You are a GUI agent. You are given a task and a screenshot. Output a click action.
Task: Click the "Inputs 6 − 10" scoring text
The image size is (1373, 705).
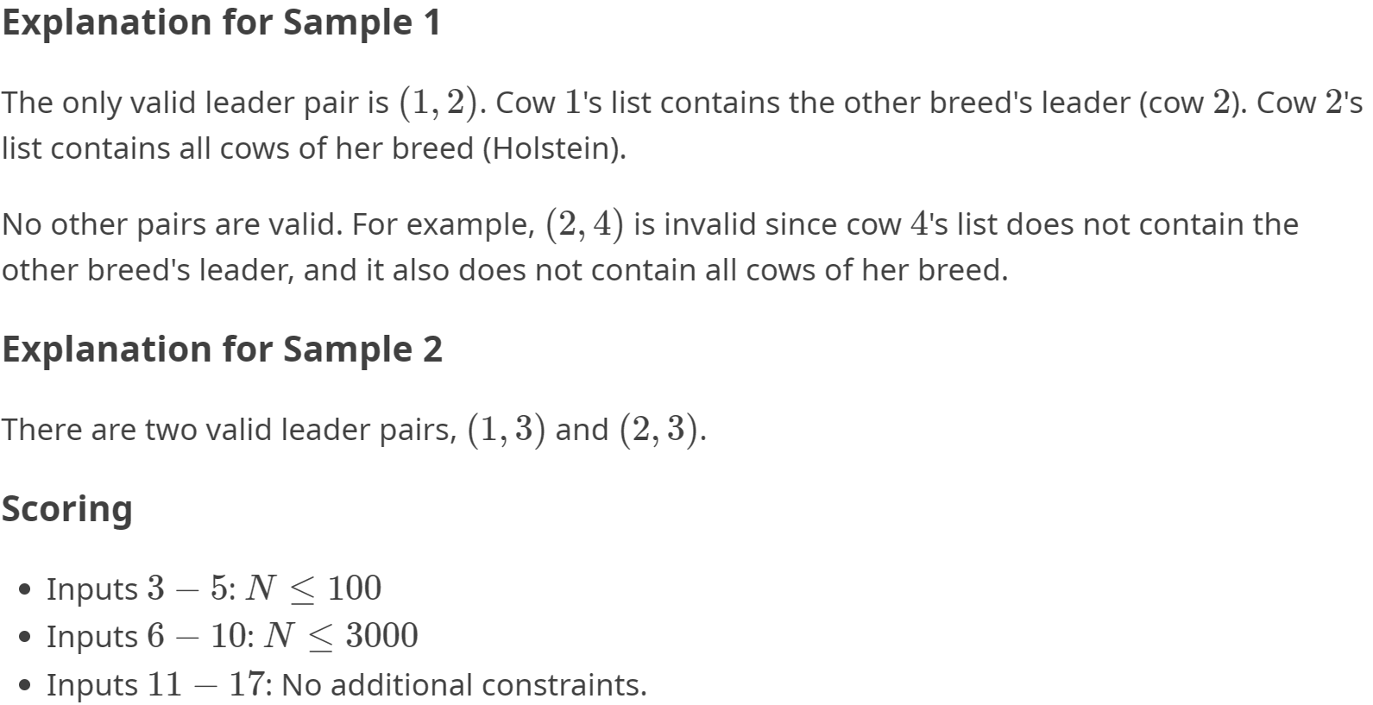pyautogui.click(x=149, y=636)
